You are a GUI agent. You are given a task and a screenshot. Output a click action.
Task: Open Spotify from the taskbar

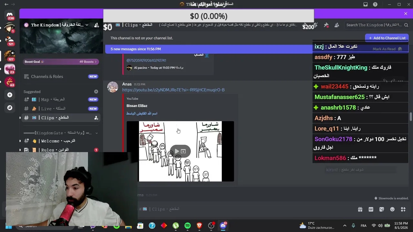[x=187, y=226]
